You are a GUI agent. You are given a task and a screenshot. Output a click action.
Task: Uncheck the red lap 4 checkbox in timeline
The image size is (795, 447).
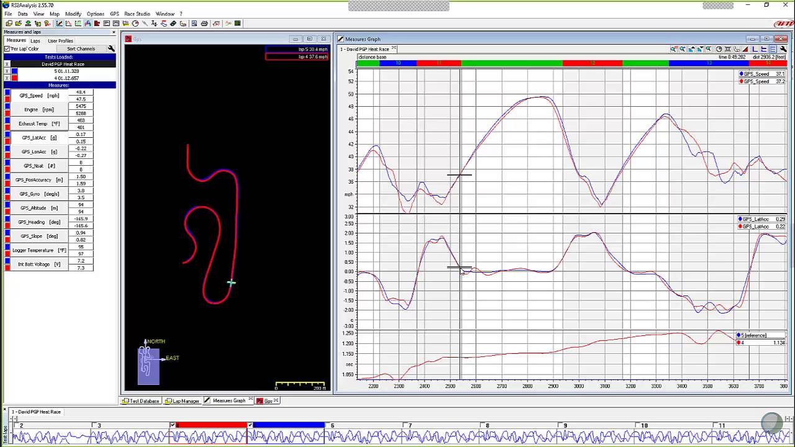pos(173,425)
